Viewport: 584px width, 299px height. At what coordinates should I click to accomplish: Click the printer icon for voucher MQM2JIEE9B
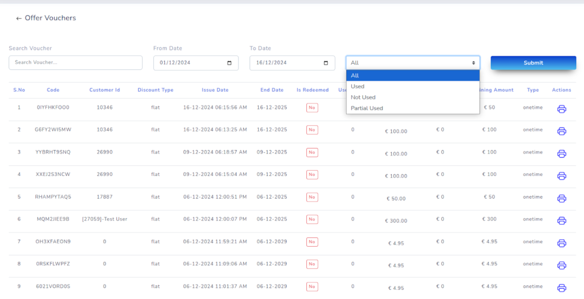coord(561,220)
